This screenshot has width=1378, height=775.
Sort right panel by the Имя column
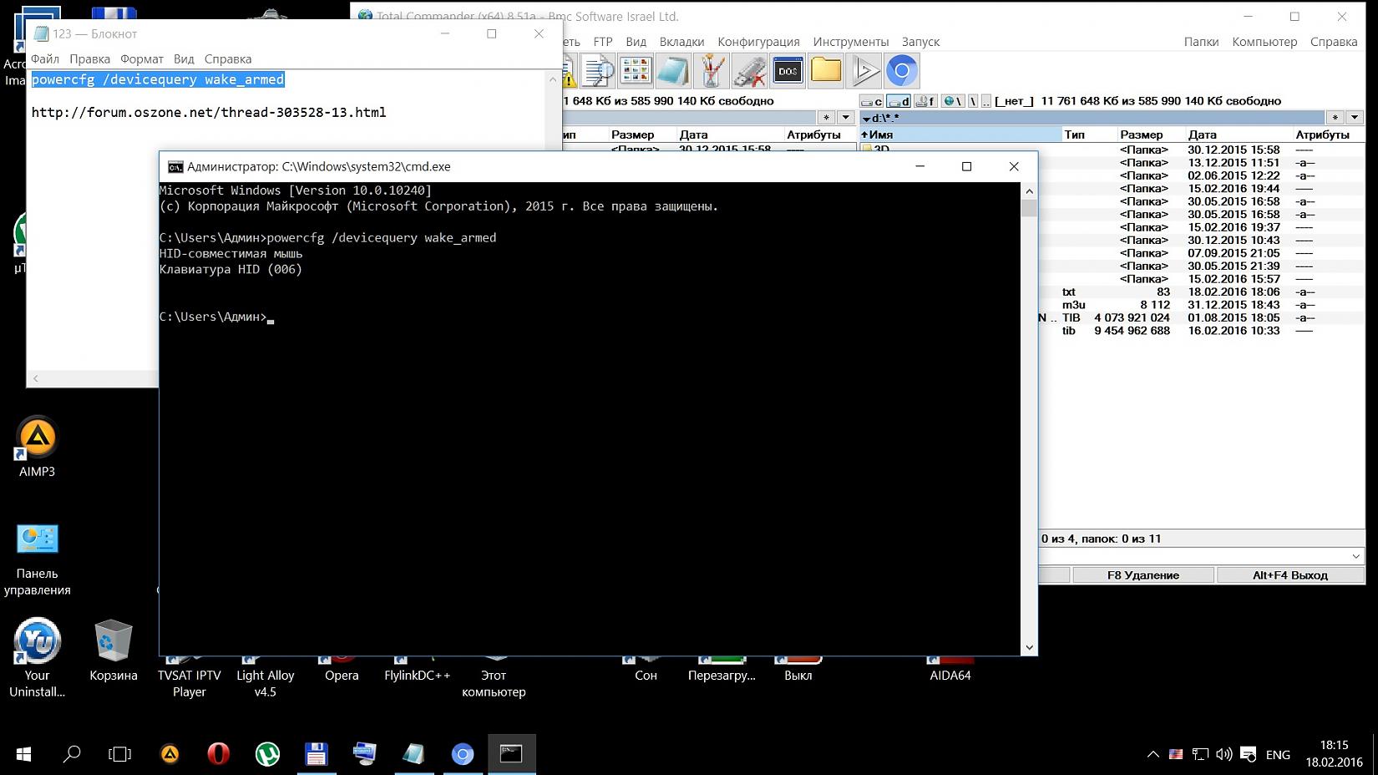coord(960,134)
